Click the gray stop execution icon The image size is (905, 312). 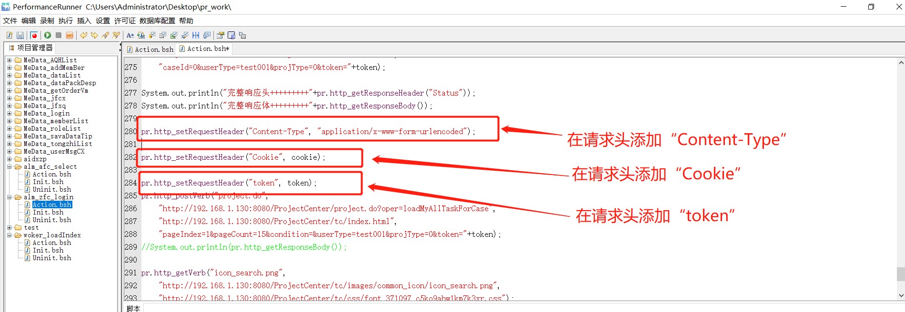pyautogui.click(x=59, y=35)
